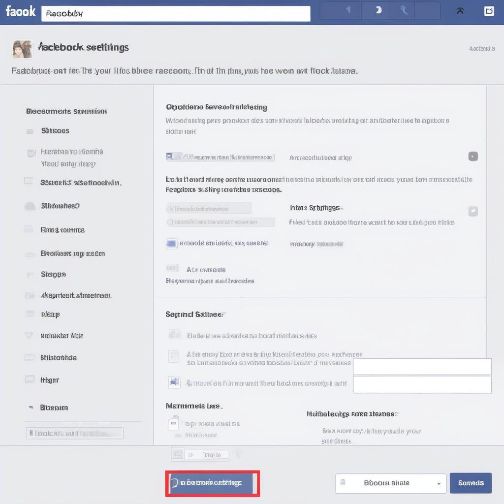
Task: Open the "Nrchuaker Aiote" sidebar item
Action: (62, 336)
